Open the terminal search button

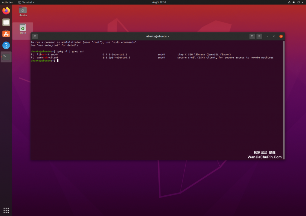click(x=252, y=36)
